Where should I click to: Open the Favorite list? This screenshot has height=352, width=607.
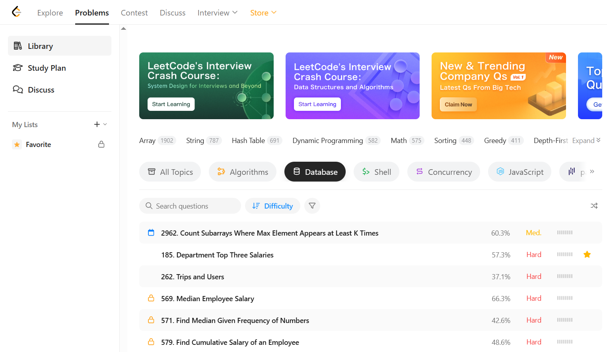coord(60,144)
